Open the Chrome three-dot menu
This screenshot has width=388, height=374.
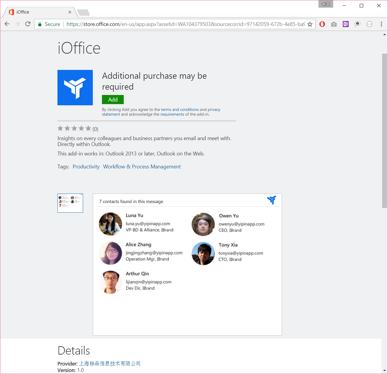coord(381,24)
